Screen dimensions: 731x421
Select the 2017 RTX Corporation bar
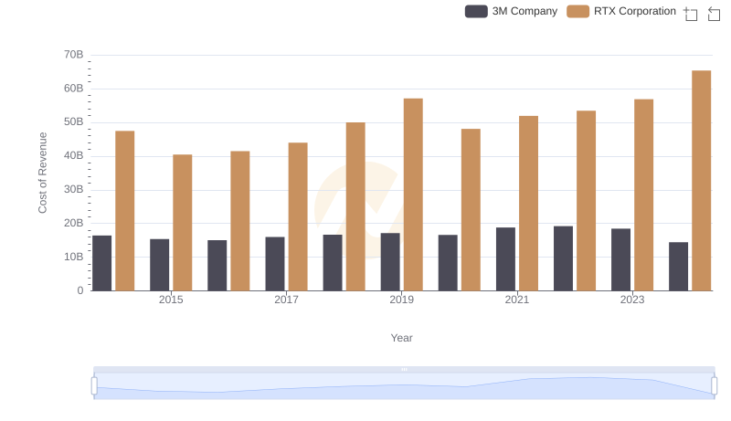pos(298,216)
